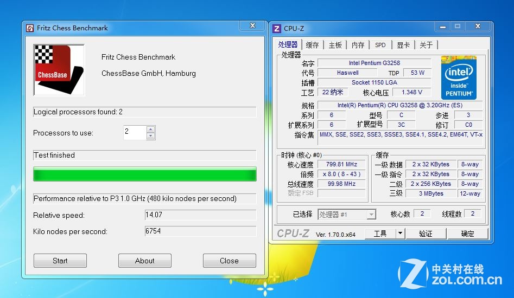Click the TDP value 53 W
Viewport: 514px width, 298px height.
click(417, 73)
